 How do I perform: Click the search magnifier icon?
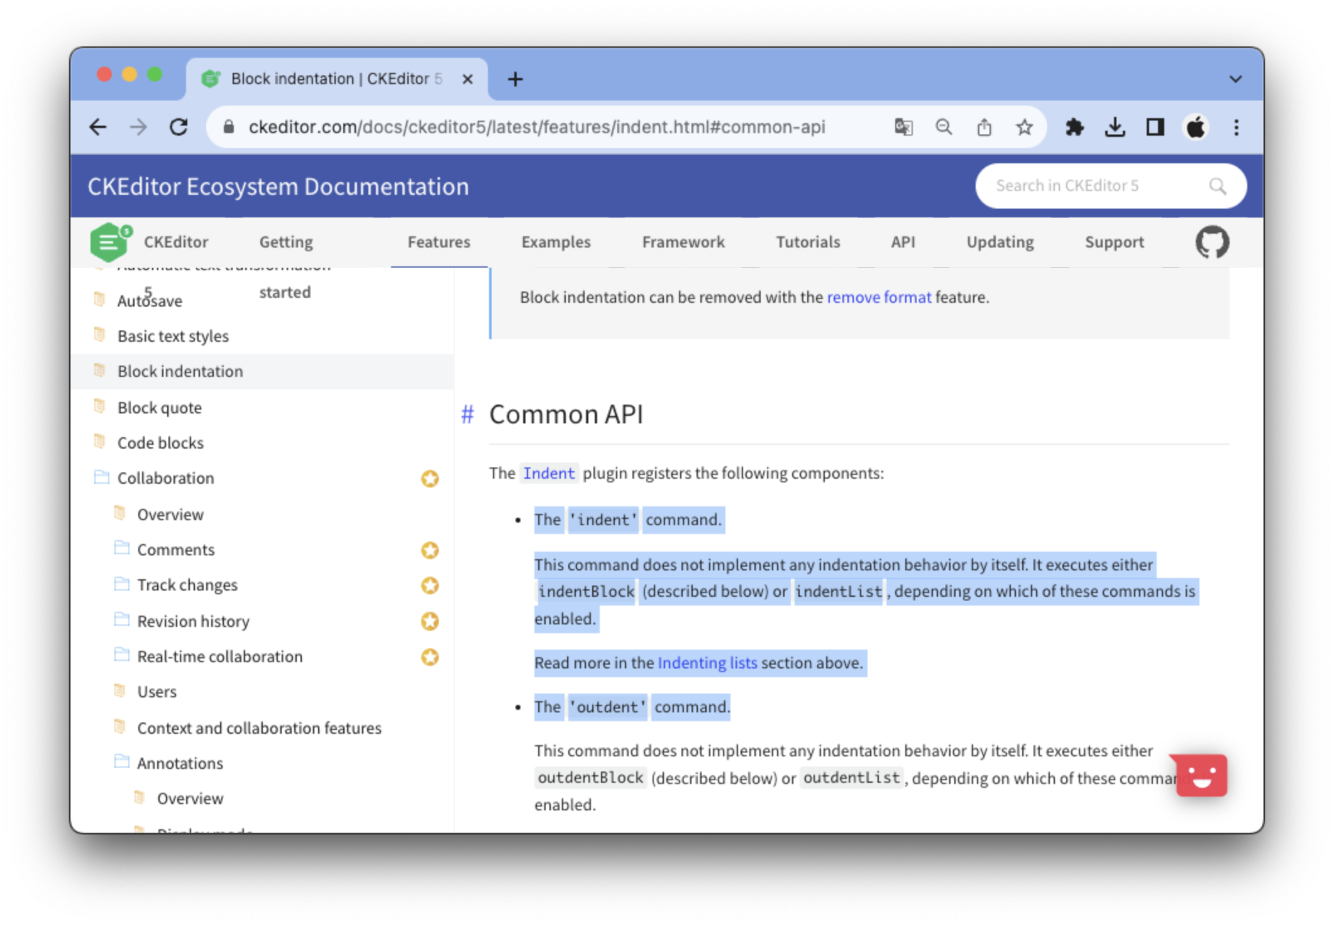point(1217,186)
